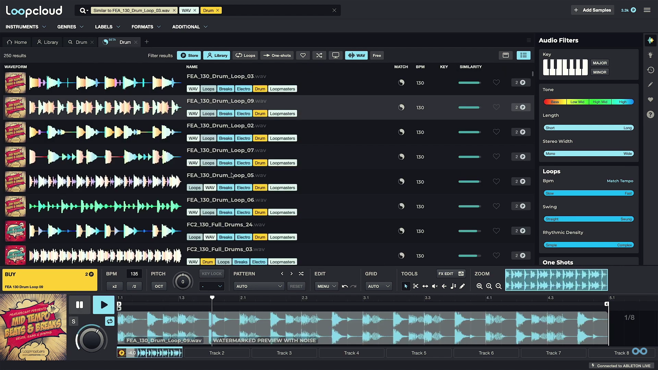This screenshot has width=658, height=370.
Task: Select the pitch-shift note tool
Action: tap(453, 286)
